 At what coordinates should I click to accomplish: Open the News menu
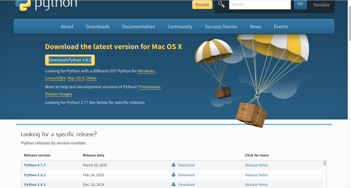pyautogui.click(x=256, y=27)
